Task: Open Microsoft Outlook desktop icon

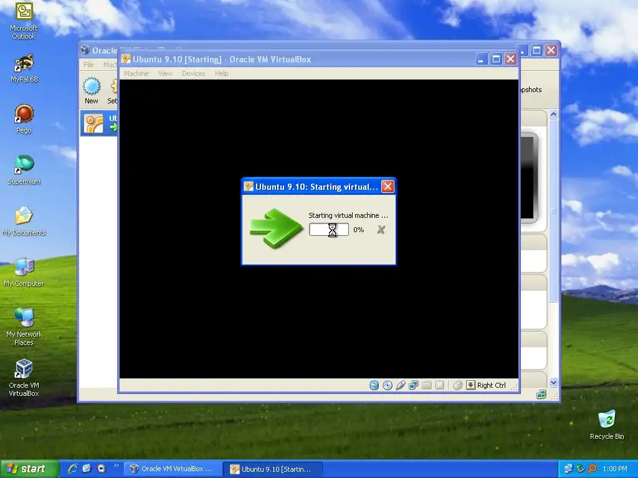Action: pyautogui.click(x=24, y=21)
